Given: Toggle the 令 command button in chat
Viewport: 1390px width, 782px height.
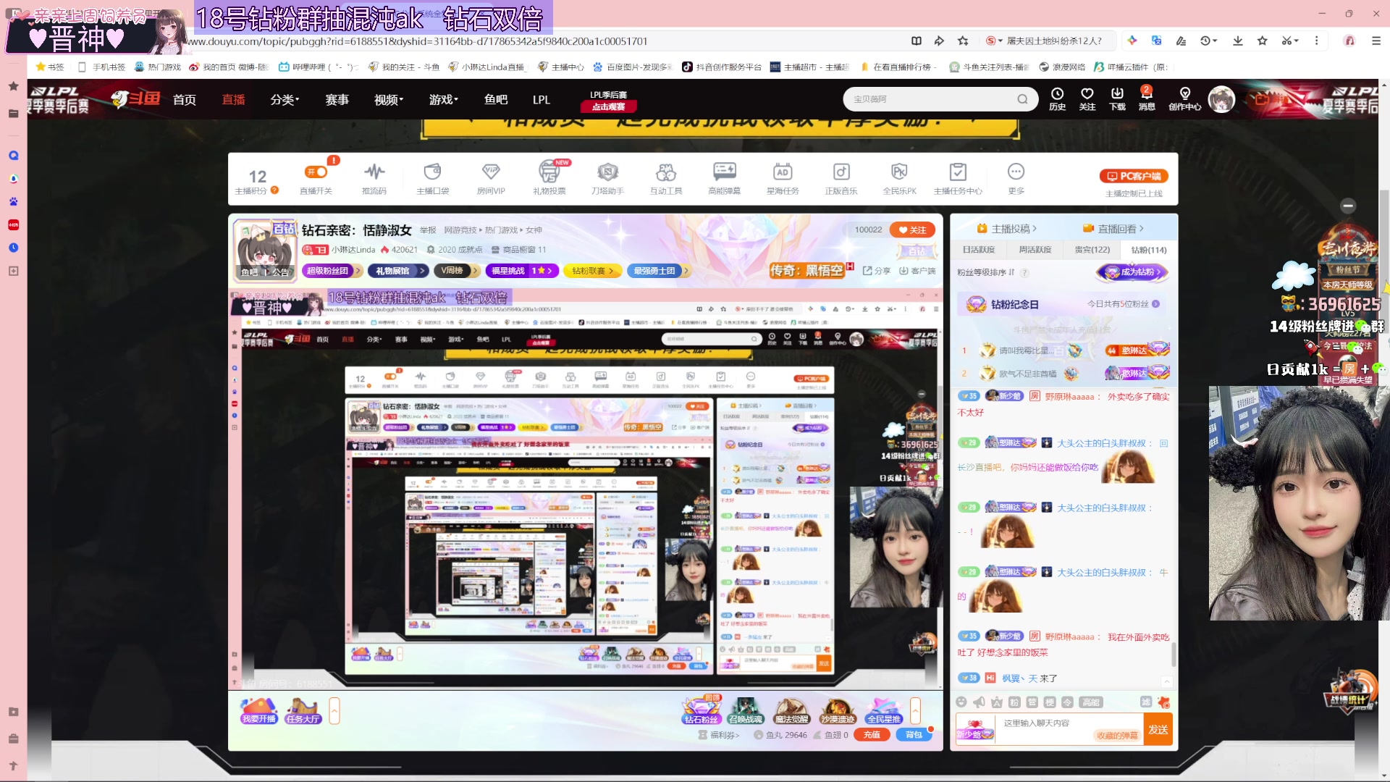Looking at the screenshot, I should point(1068,702).
